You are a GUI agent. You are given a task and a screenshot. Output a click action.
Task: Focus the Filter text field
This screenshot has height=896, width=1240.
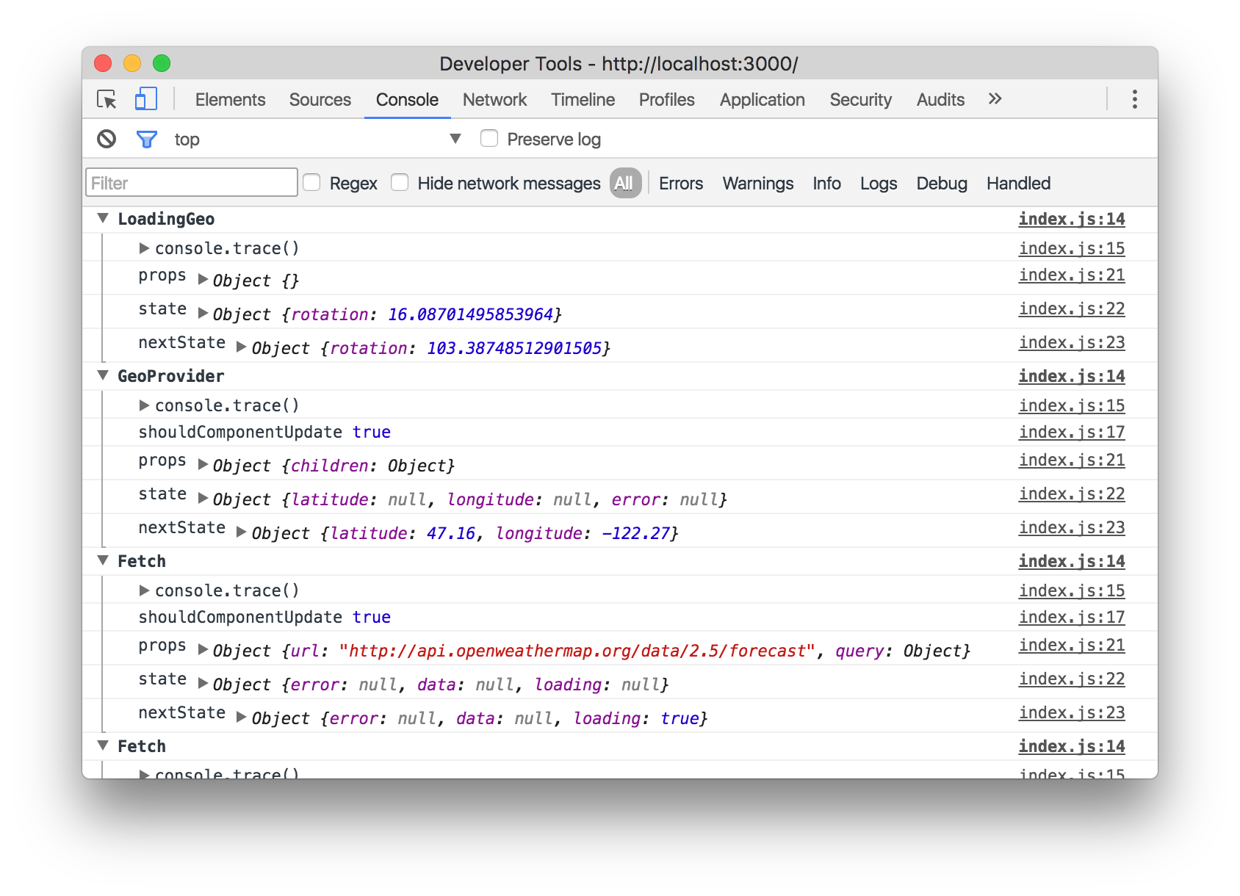click(x=192, y=183)
